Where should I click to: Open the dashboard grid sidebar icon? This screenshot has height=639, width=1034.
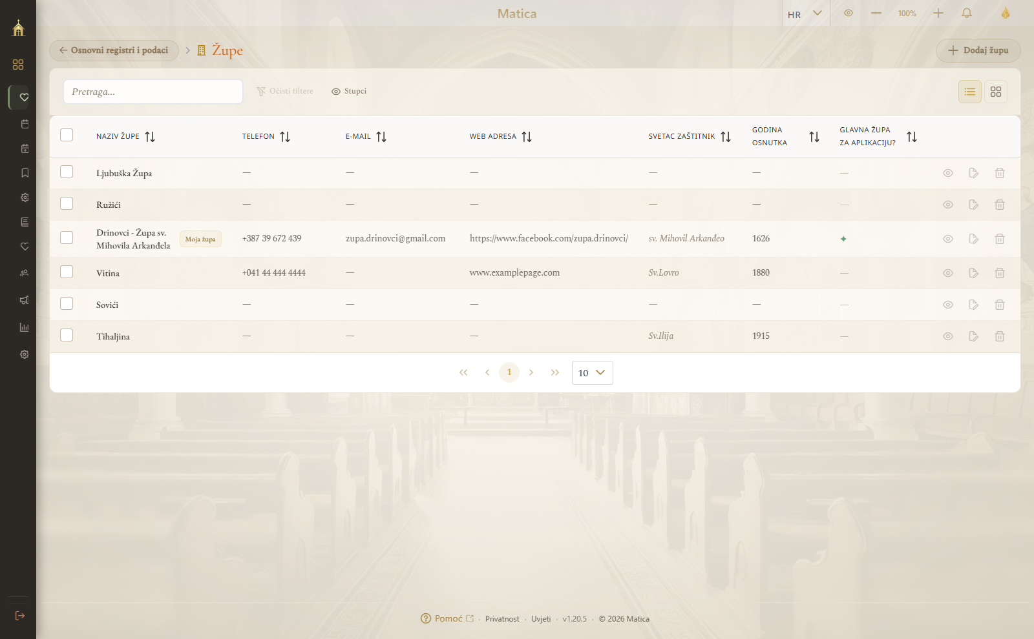(x=18, y=65)
